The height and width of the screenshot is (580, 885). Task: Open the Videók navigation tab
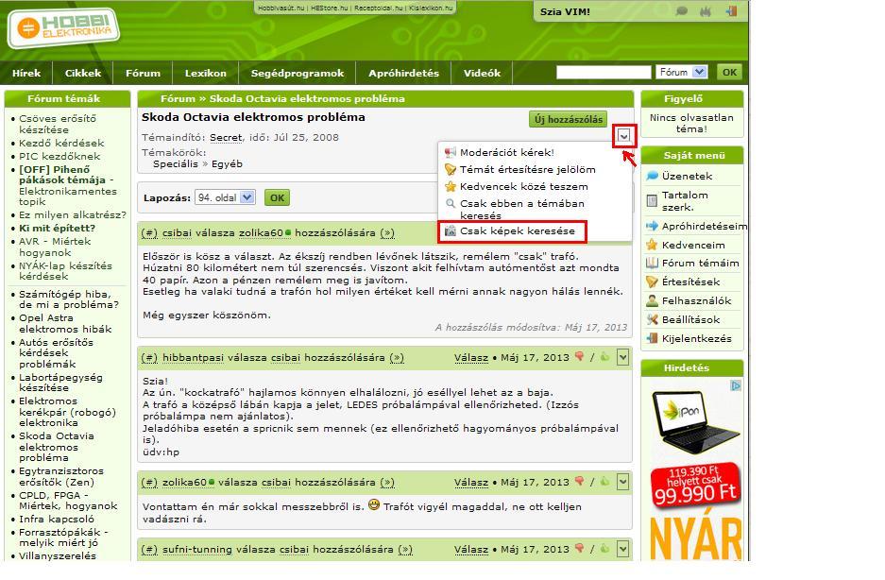point(482,73)
